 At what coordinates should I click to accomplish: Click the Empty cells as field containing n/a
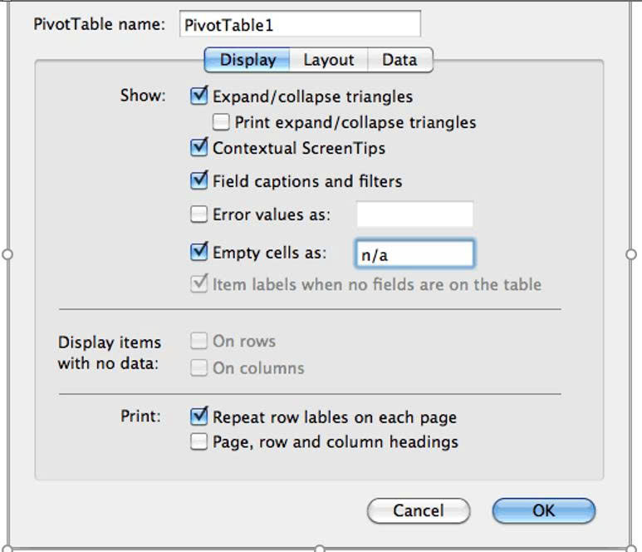(414, 254)
